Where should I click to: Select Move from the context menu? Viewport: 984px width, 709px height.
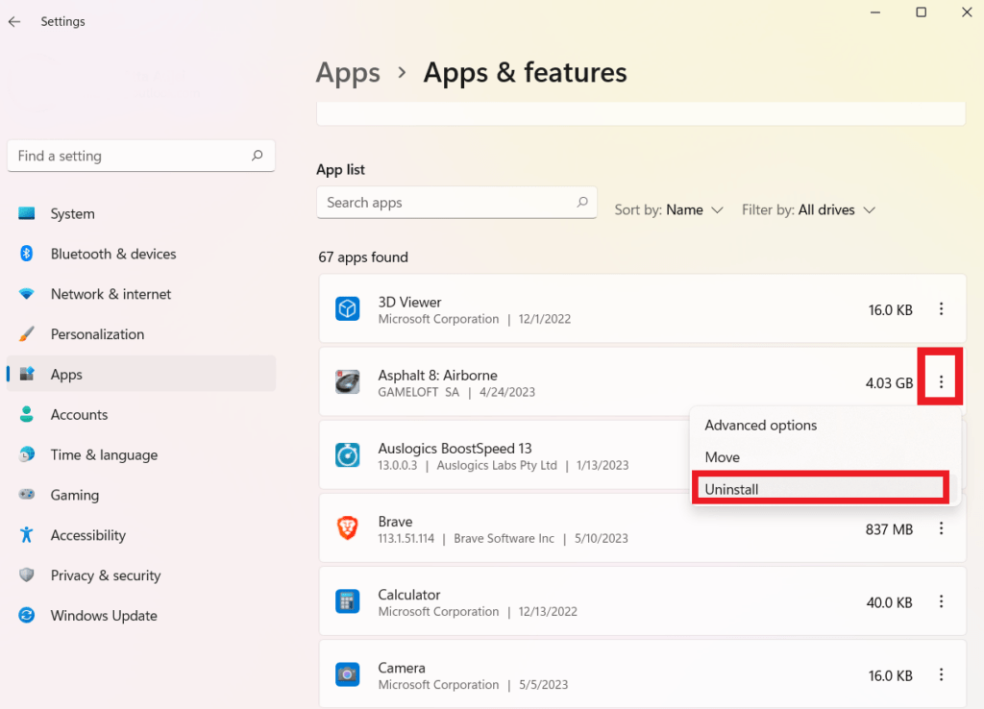(722, 456)
